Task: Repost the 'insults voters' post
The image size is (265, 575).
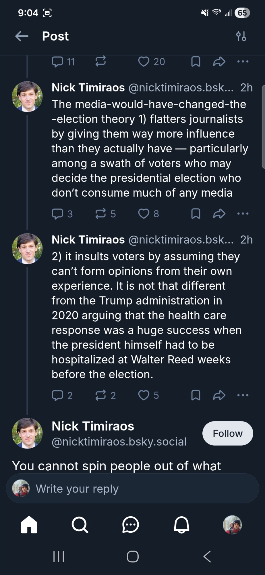Action: pos(100,395)
